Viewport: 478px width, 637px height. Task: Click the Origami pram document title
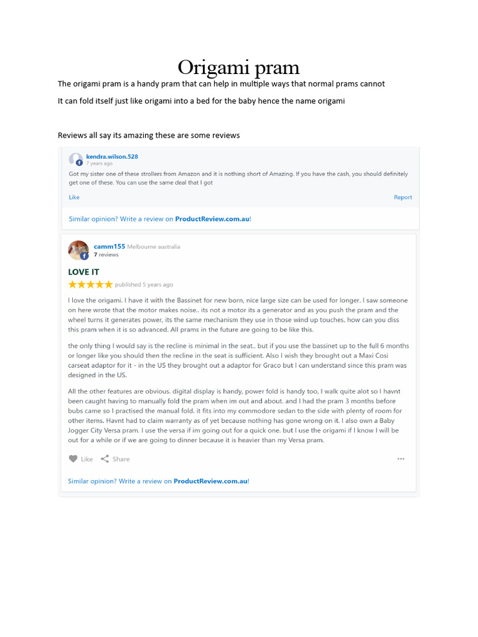pos(238,67)
